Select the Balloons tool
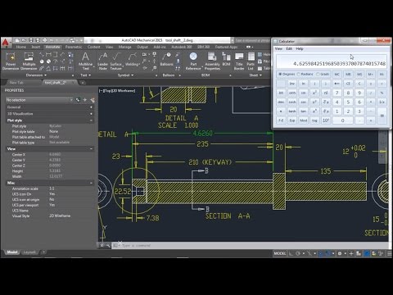 [x=166, y=59]
